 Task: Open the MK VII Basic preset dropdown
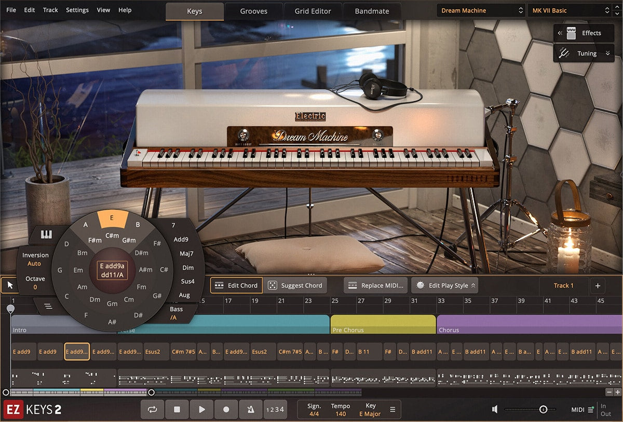tap(571, 10)
